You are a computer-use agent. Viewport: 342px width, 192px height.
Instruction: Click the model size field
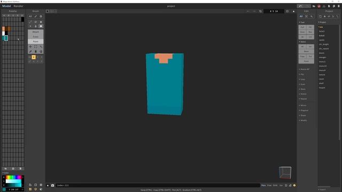tap(274, 11)
